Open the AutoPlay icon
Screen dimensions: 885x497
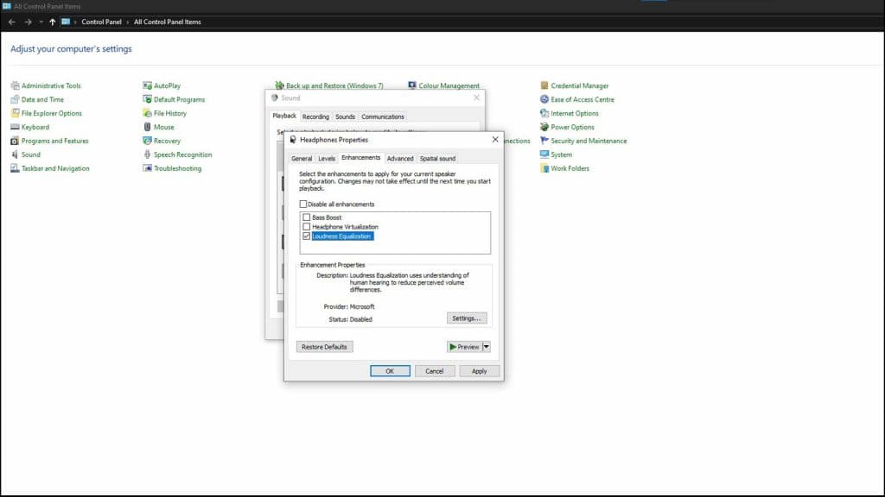(x=147, y=85)
